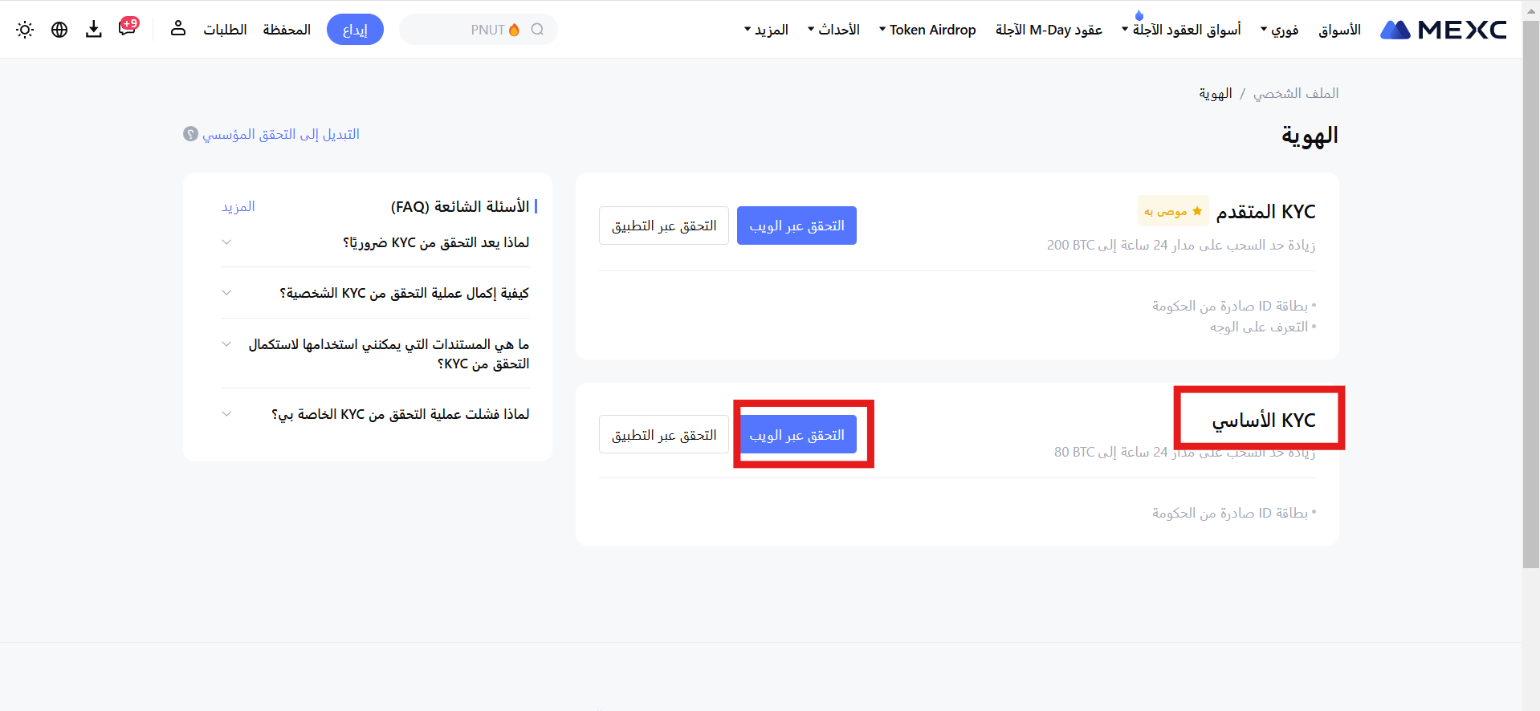Image resolution: width=1540 pixels, height=711 pixels.
Task: Click التبديل إلى التحقق المؤسسي link
Action: 280,134
